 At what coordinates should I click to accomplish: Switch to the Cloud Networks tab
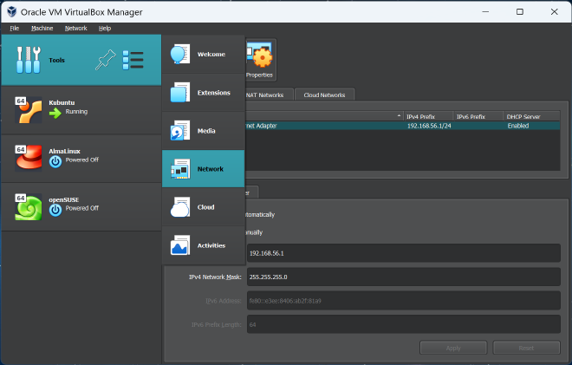click(324, 95)
